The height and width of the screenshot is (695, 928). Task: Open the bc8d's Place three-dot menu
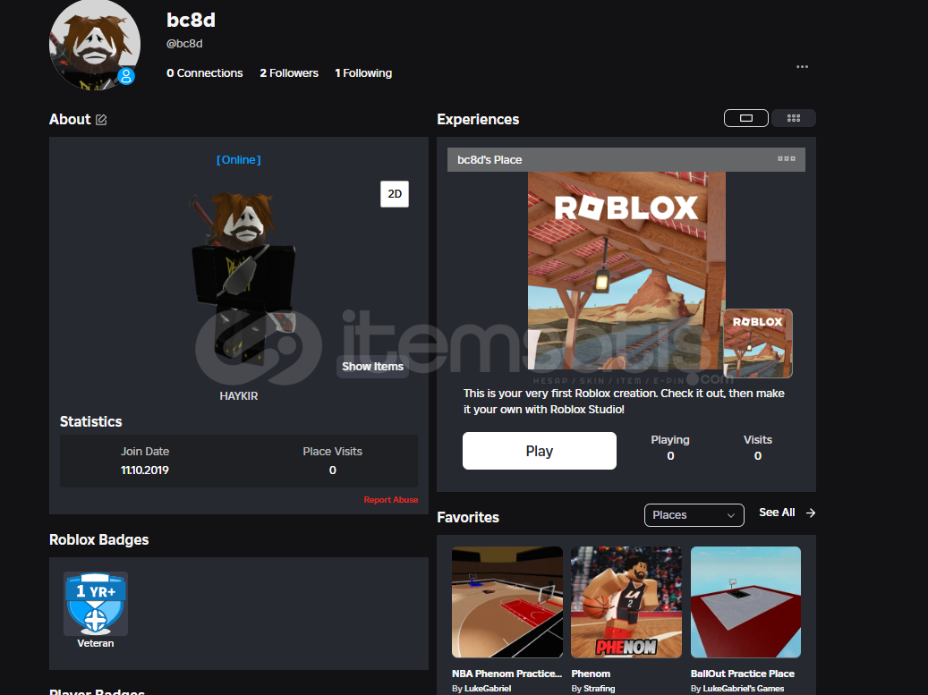pyautogui.click(x=786, y=158)
